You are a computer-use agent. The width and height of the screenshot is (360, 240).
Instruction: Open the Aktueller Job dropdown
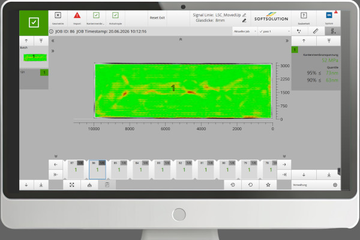(x=245, y=31)
